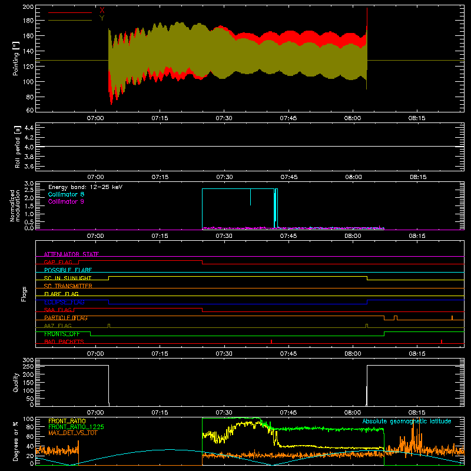Click the ATTENUATOR_STATE flag label
The image size is (471, 471).
pyautogui.click(x=71, y=254)
